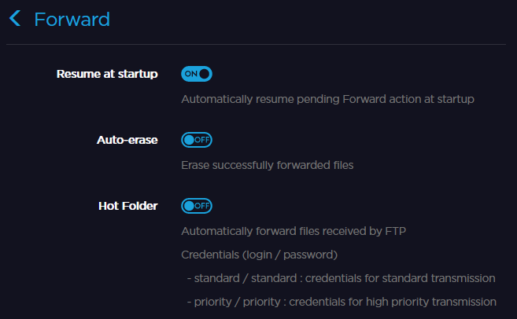Click the 'Credentials (login / password)' line
Screen dimensions: 517x319
click(259, 255)
